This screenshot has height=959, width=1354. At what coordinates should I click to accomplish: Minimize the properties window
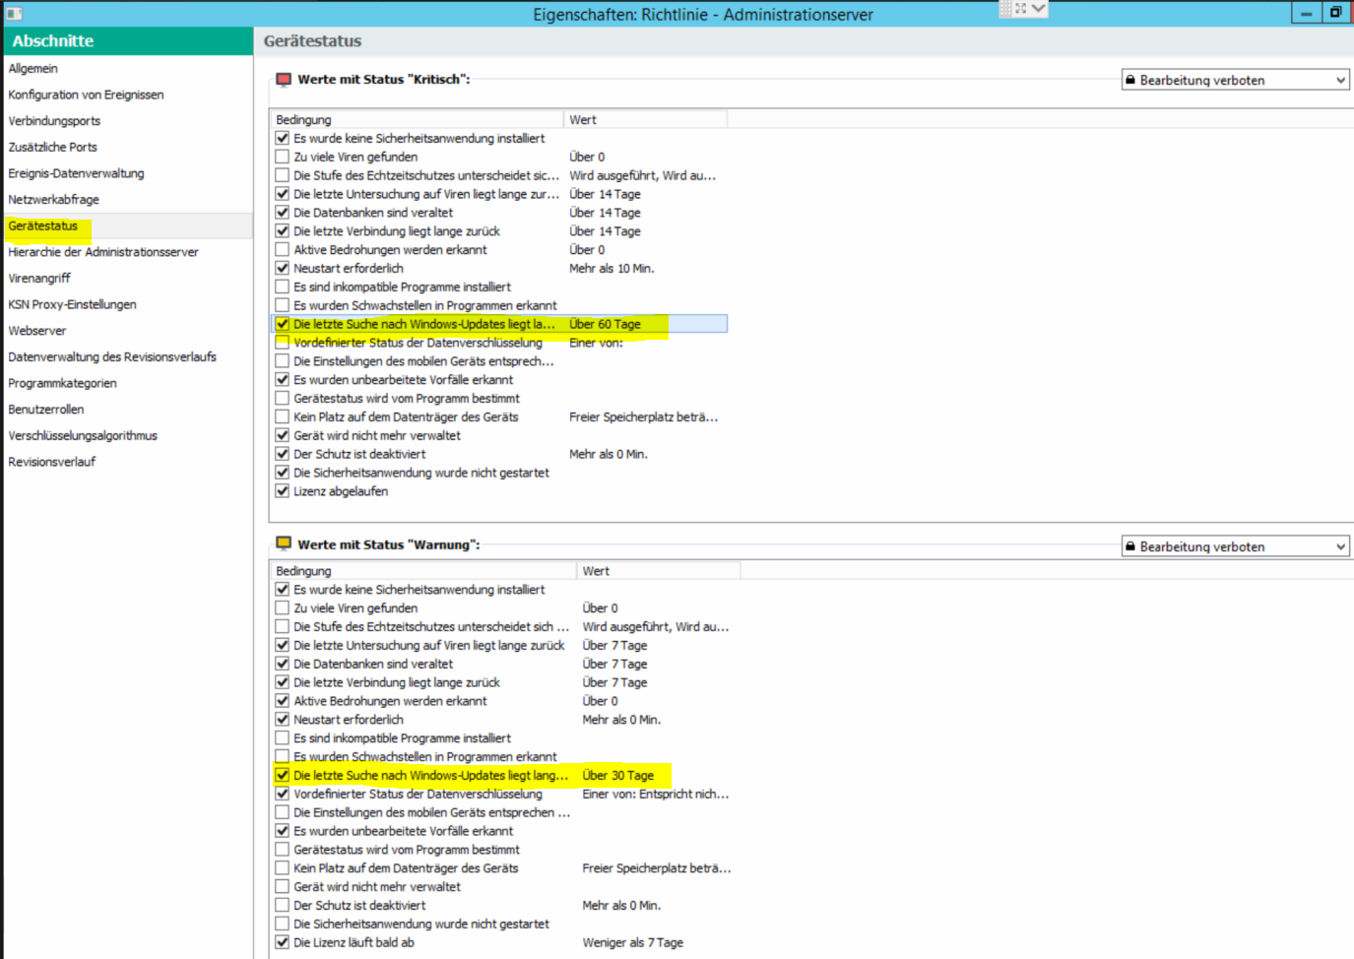pyautogui.click(x=1306, y=13)
